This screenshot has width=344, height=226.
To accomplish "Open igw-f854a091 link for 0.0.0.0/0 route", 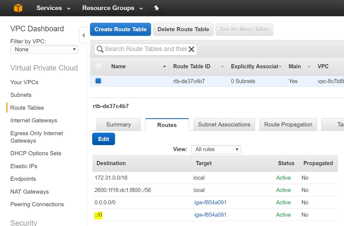I will (210, 202).
